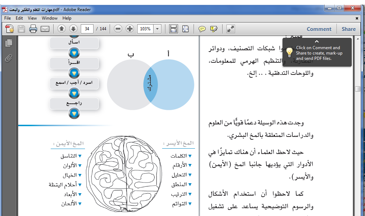Image resolution: width=365 pixels, height=216 pixels.
Task: Click the Send email envelope icon
Action: (45, 29)
